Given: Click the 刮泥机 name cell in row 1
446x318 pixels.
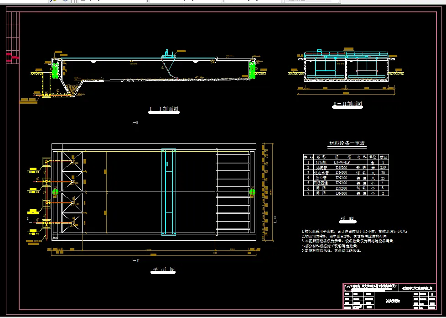Looking at the screenshot, I should point(321,162).
